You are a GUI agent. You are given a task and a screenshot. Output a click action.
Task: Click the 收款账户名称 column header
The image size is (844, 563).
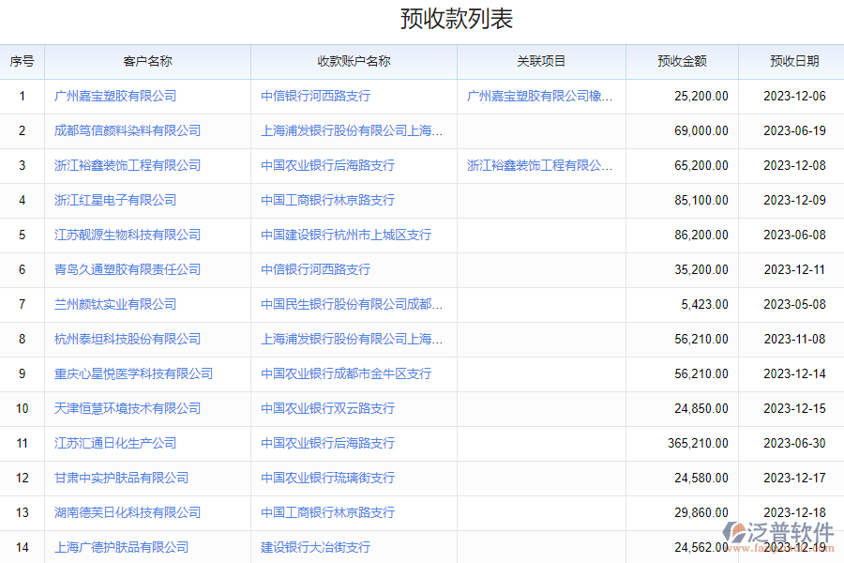tap(354, 61)
